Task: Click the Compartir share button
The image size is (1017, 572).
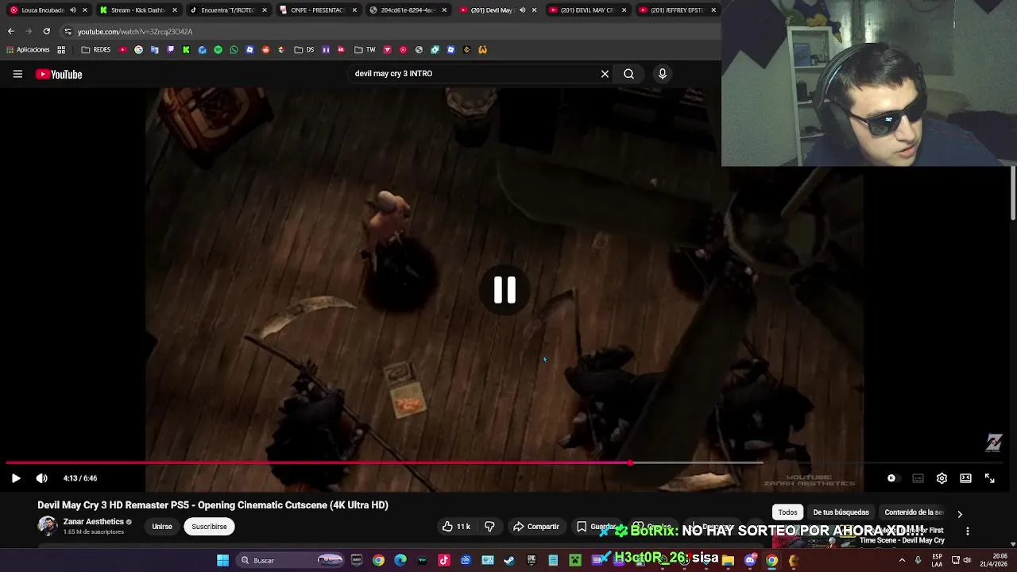Action: point(536,527)
